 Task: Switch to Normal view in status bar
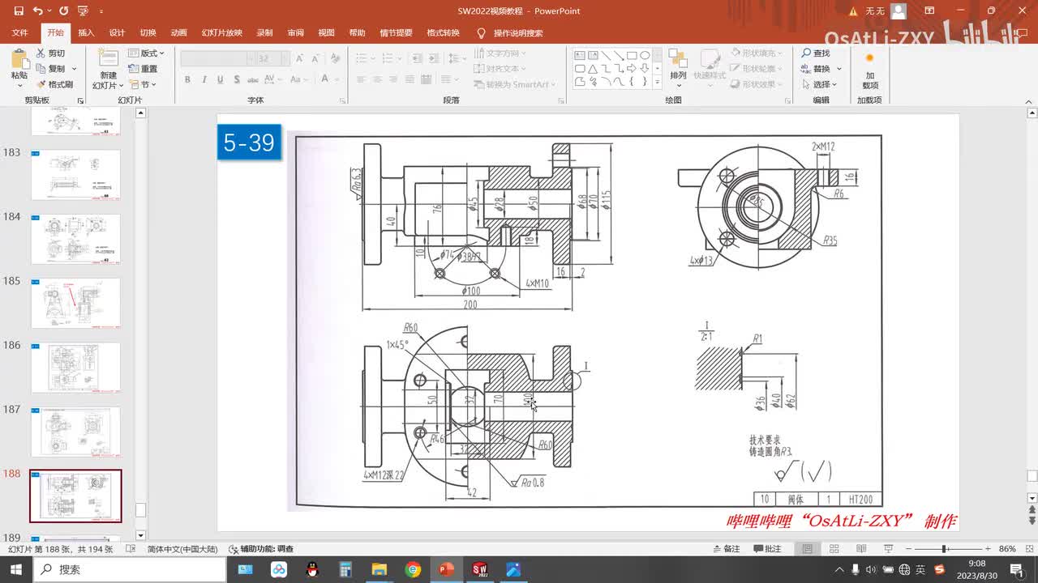click(808, 549)
